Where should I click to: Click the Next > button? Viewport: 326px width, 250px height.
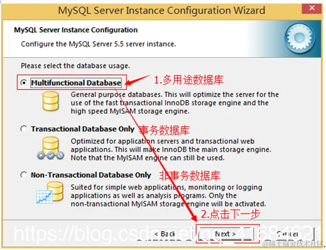225,234
